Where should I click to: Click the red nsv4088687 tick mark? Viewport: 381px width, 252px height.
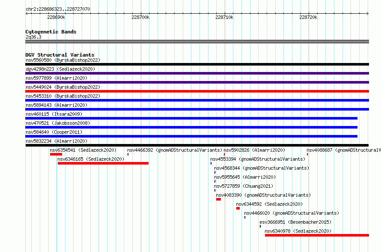307,154
